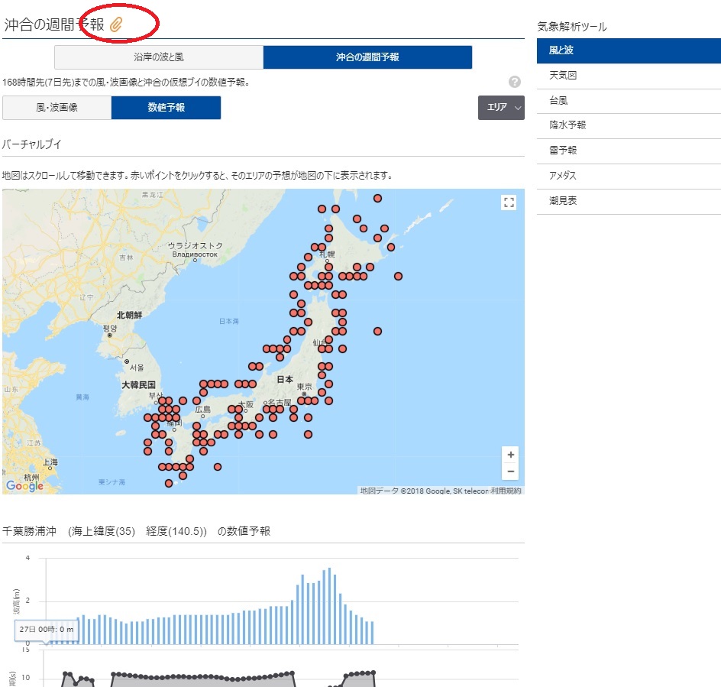Image resolution: width=721 pixels, height=687 pixels.
Task: Click the 東シナ海 label on the map
Action: tap(112, 482)
